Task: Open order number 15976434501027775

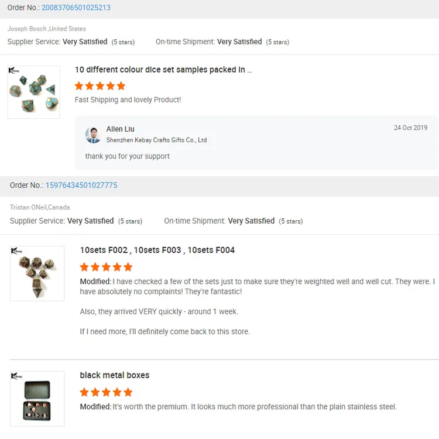Action: tap(81, 185)
